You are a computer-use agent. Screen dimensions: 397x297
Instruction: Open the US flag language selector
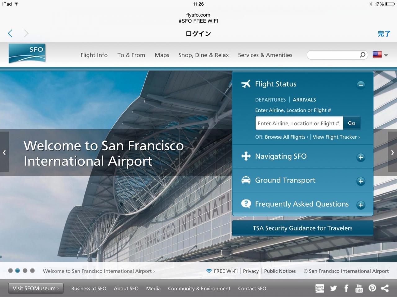point(380,55)
